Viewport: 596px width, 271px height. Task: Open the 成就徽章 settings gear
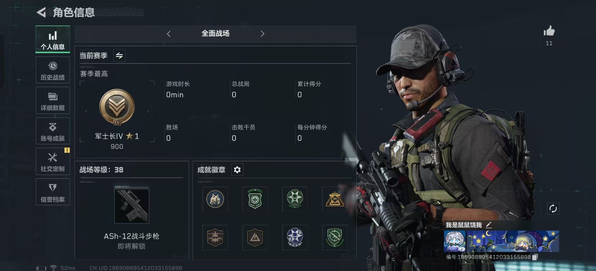237,170
